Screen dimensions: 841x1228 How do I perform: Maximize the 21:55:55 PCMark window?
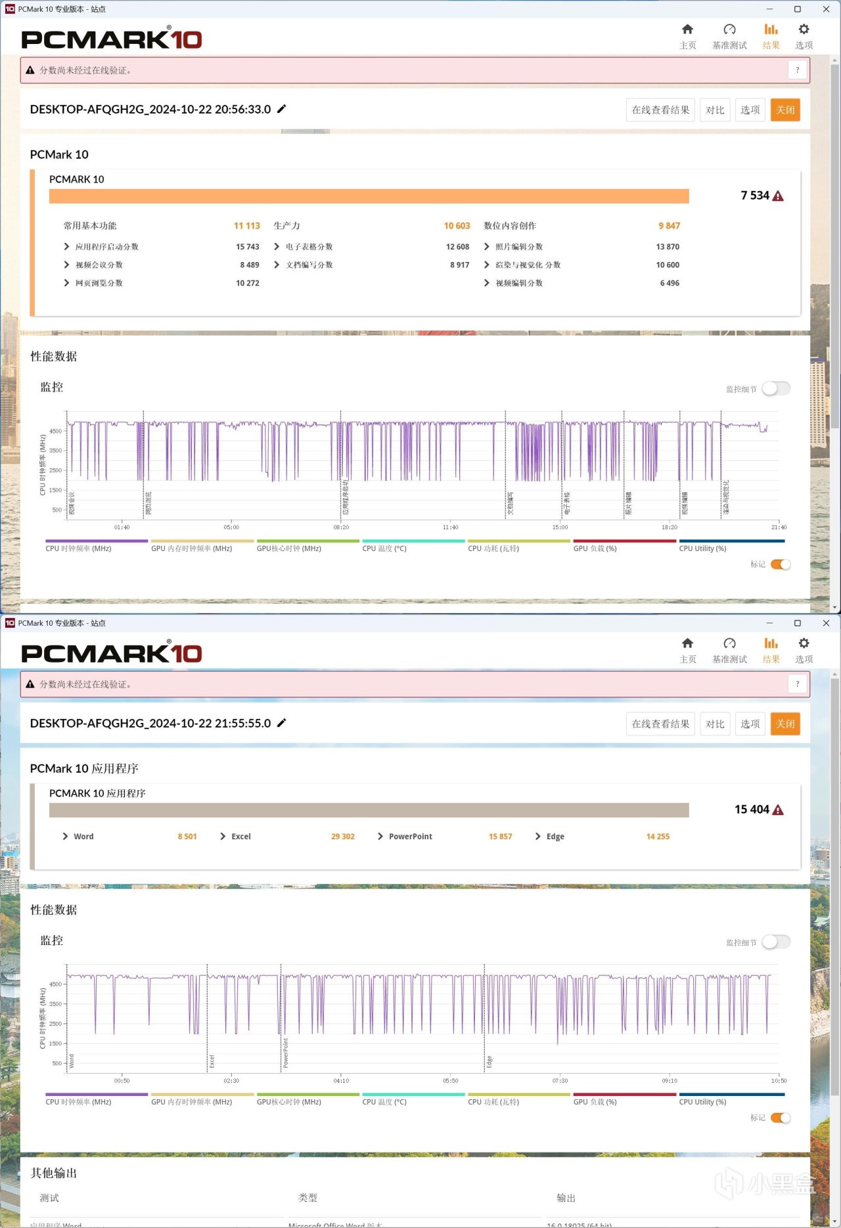click(x=798, y=623)
